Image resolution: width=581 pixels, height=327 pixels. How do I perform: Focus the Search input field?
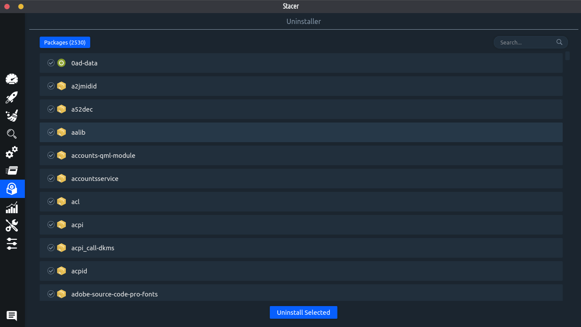click(525, 42)
